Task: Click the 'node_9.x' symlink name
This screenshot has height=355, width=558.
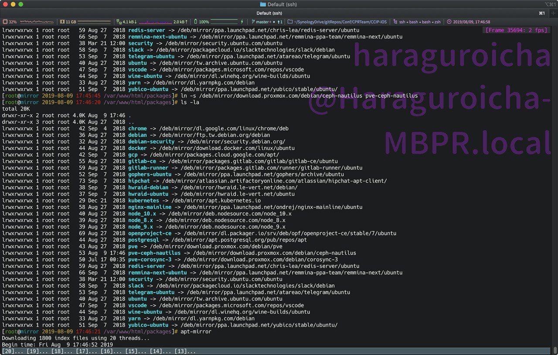Action: pos(140,226)
